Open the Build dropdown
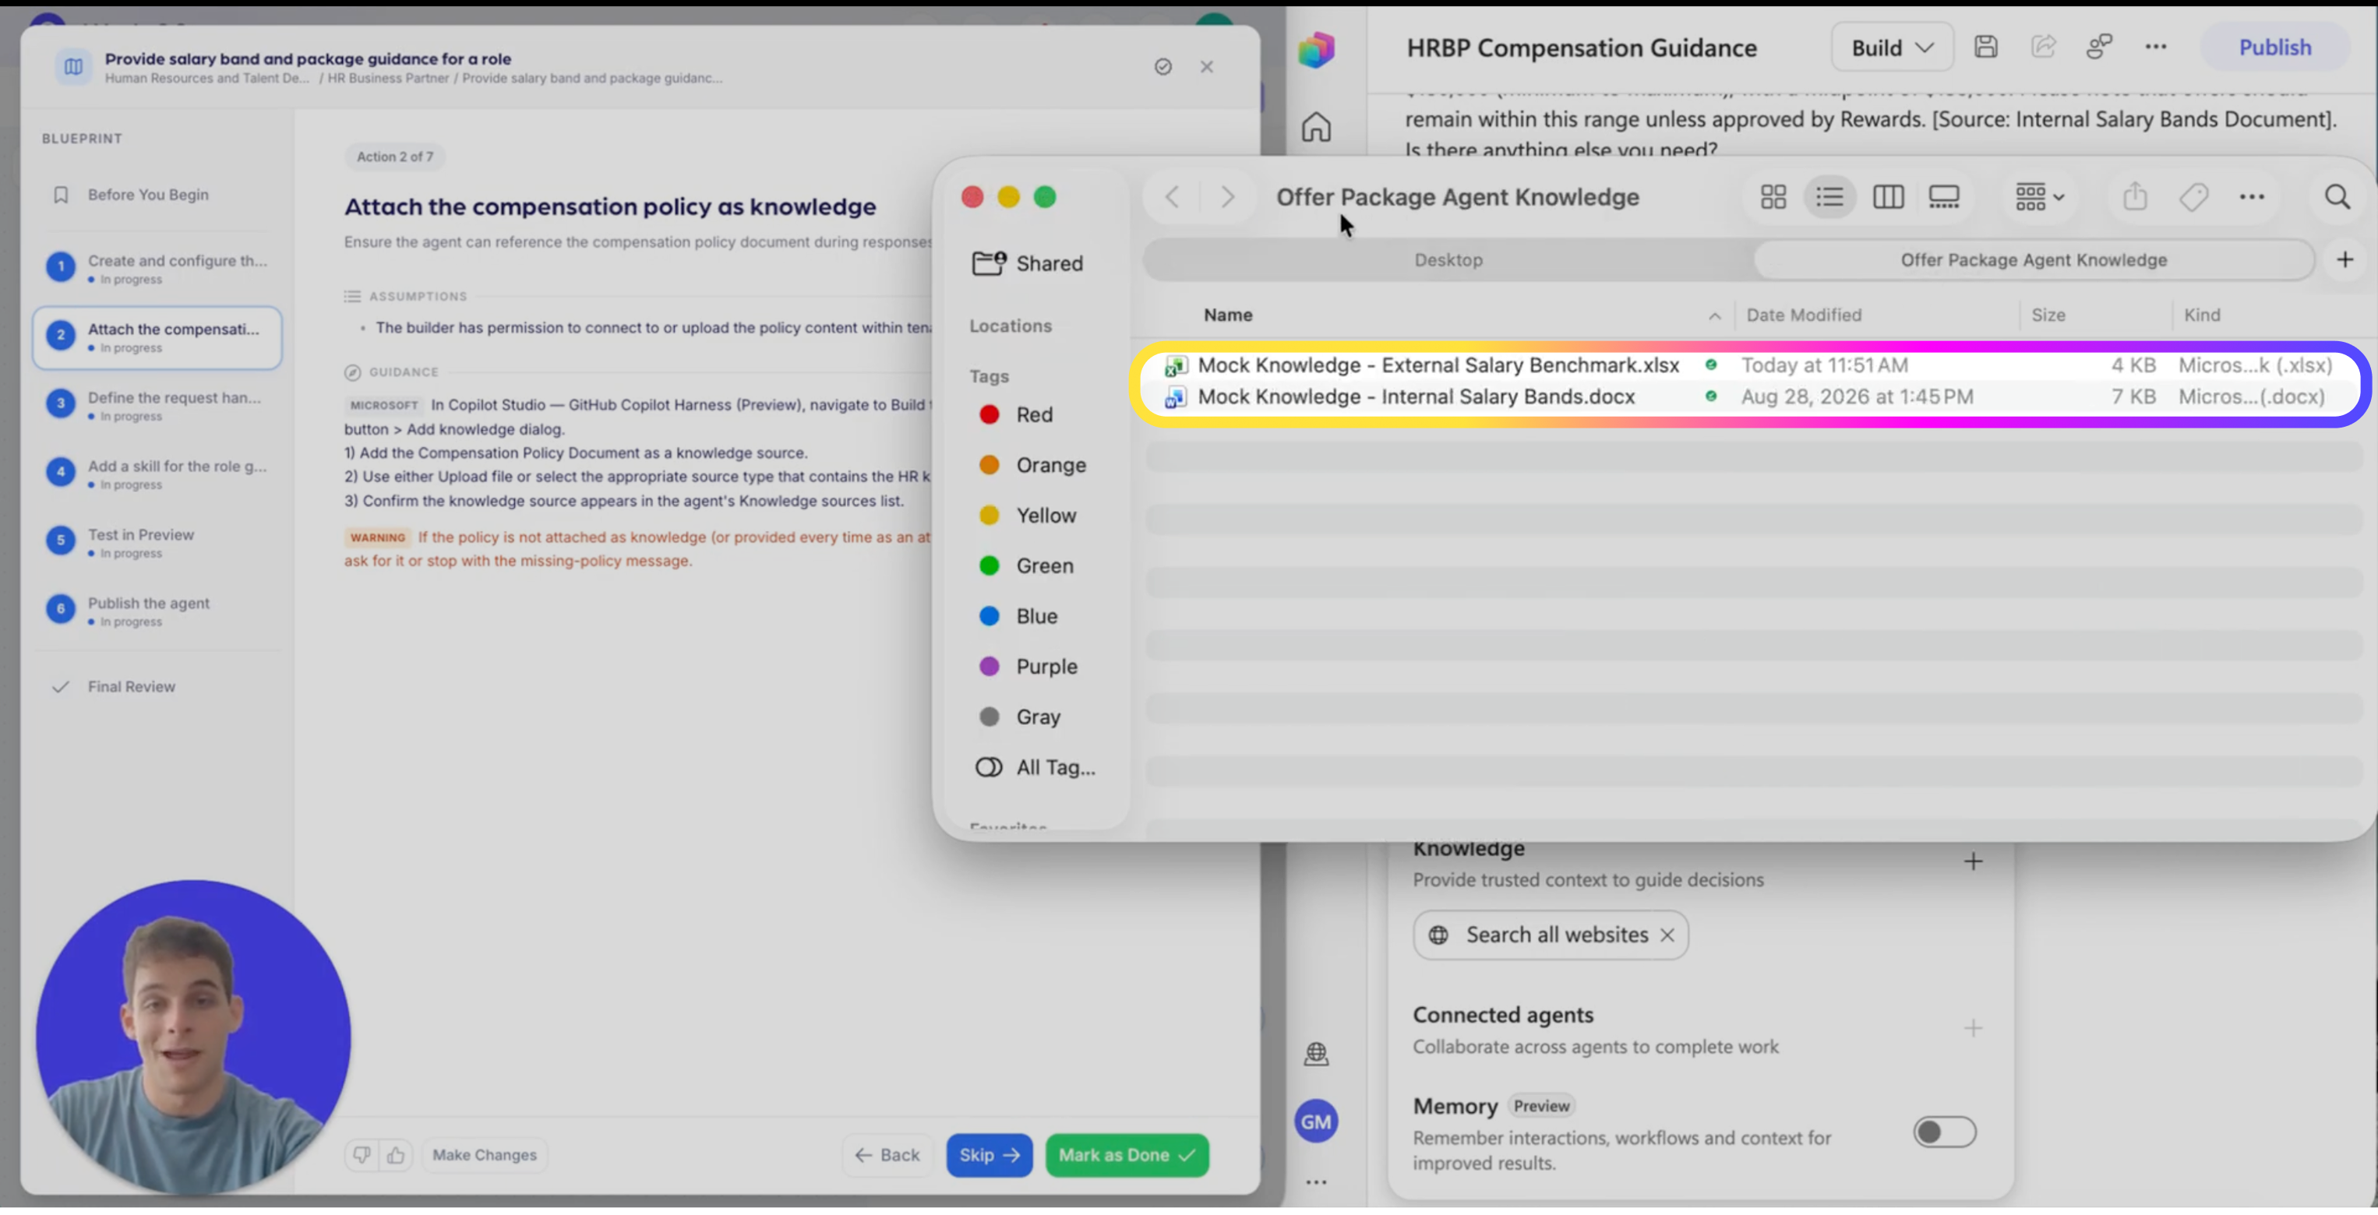Screen dimensions: 2378x1215 click(x=1892, y=47)
